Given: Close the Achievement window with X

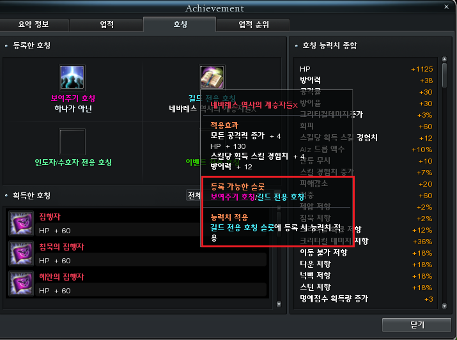Looking at the screenshot, I should tap(446, 6).
